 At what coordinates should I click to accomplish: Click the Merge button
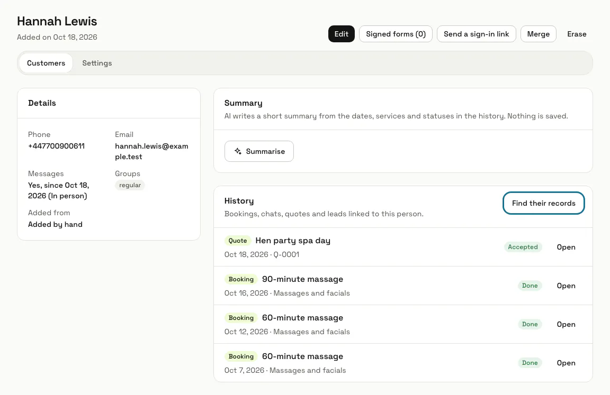538,34
